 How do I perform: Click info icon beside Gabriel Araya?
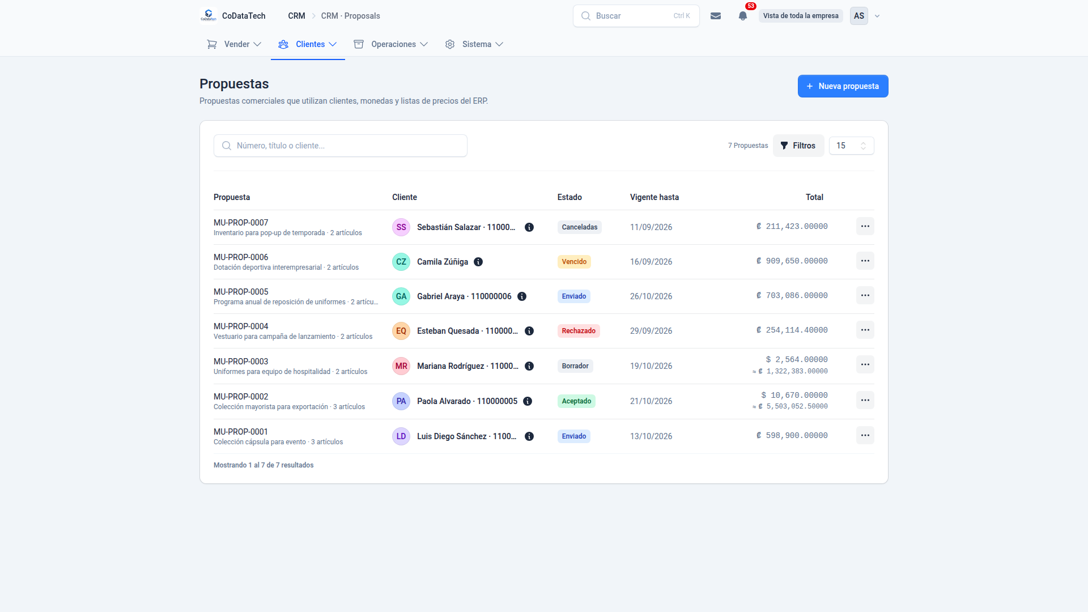(522, 296)
